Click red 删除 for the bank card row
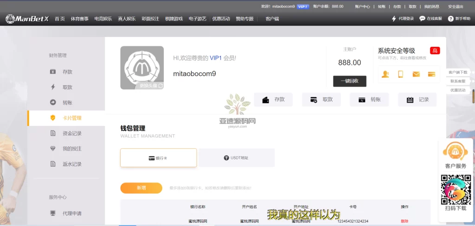Image resolution: width=475 pixels, height=226 pixels. [404, 221]
